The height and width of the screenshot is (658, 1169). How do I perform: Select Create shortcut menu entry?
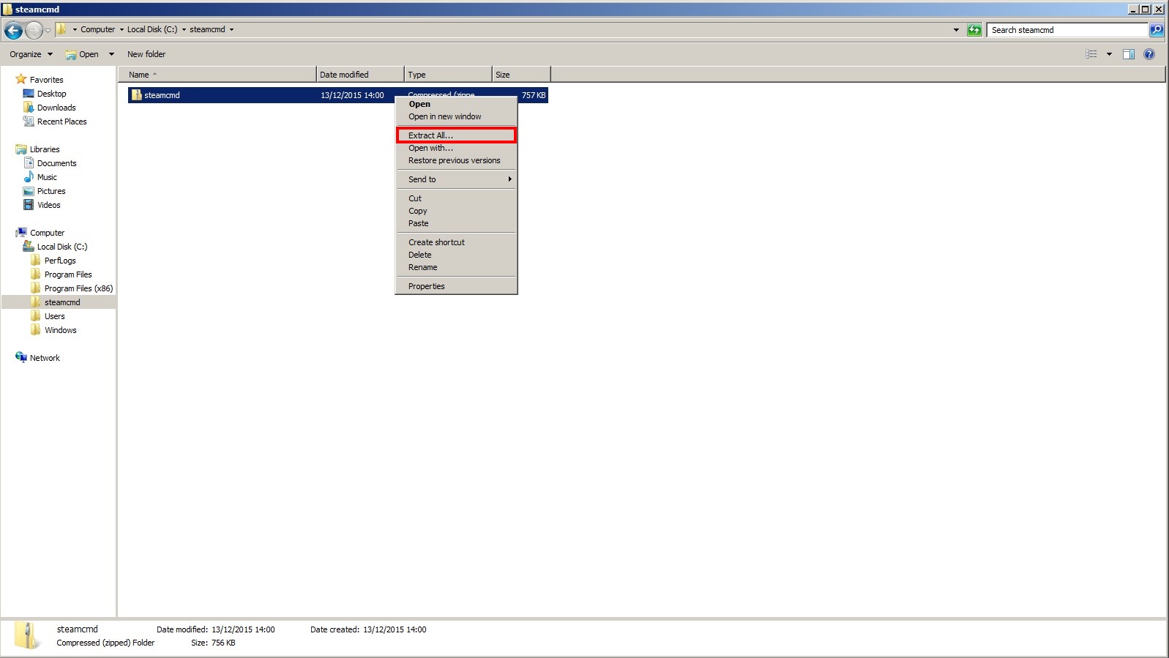click(457, 242)
